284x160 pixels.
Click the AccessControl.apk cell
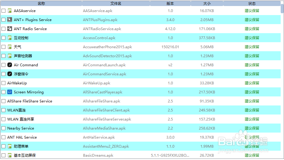coord(99,38)
